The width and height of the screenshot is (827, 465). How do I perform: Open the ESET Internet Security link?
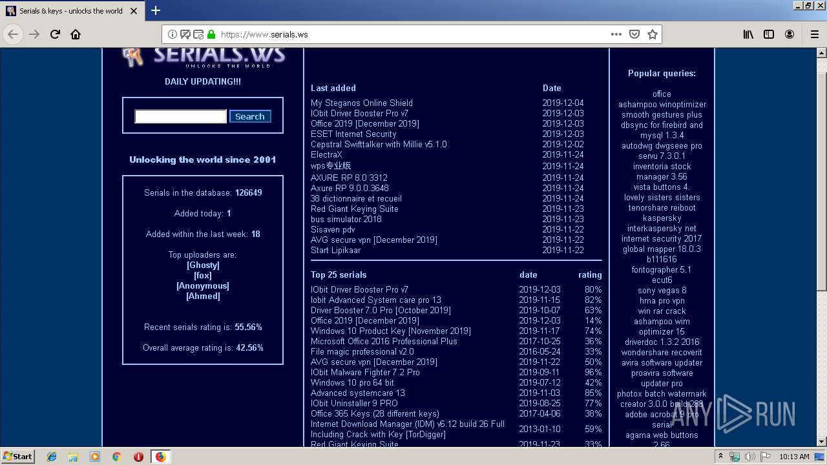pyautogui.click(x=353, y=134)
